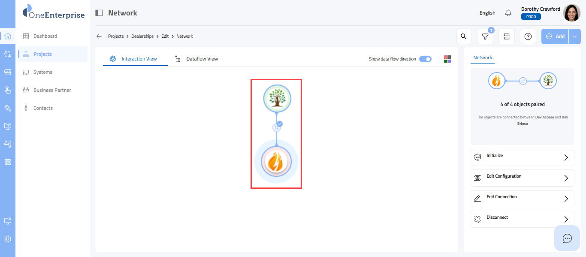Select the flame system node in diagram
Viewport: 586px width, 257px height.
pyautogui.click(x=276, y=162)
